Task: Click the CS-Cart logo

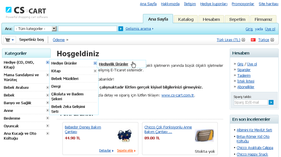Action: point(27,12)
